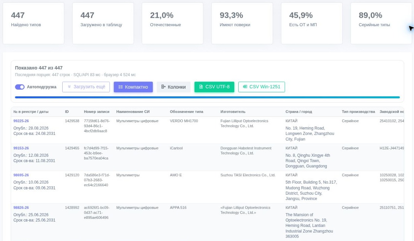Screen dimensions: 414x241
Task: Click the Отечественные 21,0% card
Action: click(x=172, y=23)
